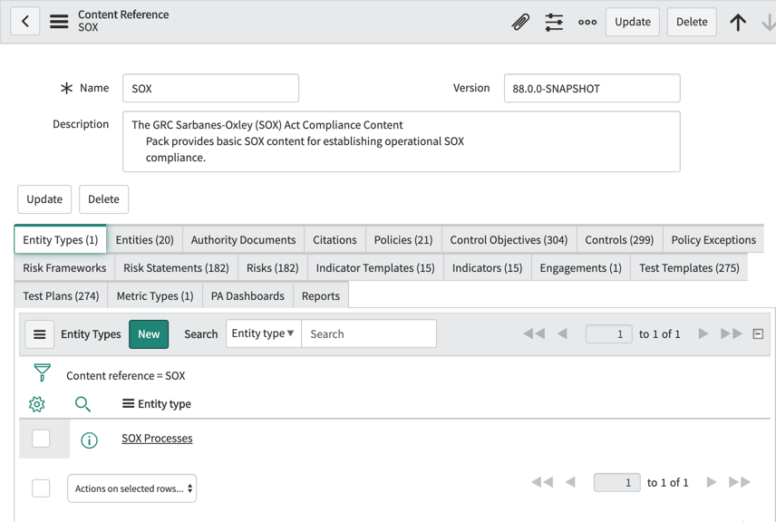
Task: Go to previous page in top pagination
Action: coord(562,333)
